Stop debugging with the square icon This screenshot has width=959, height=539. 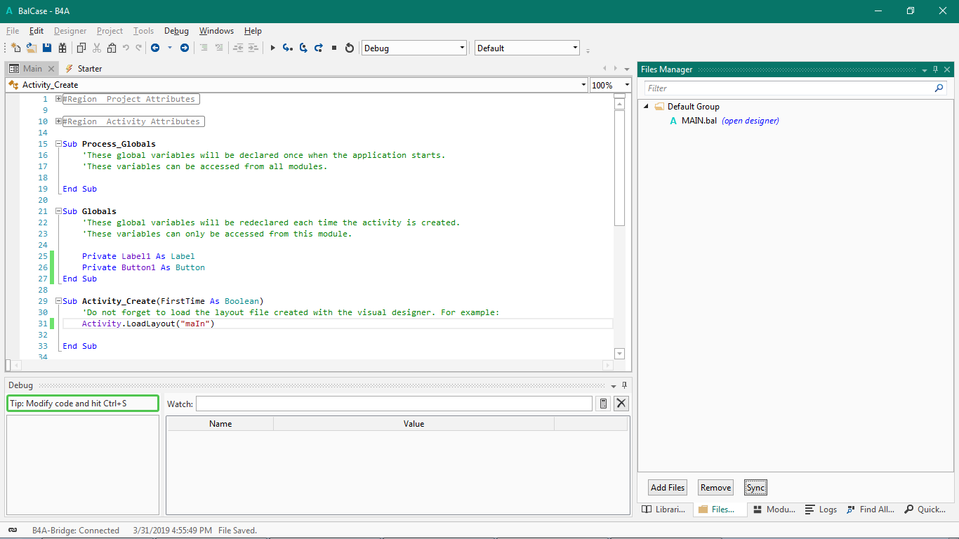click(334, 48)
